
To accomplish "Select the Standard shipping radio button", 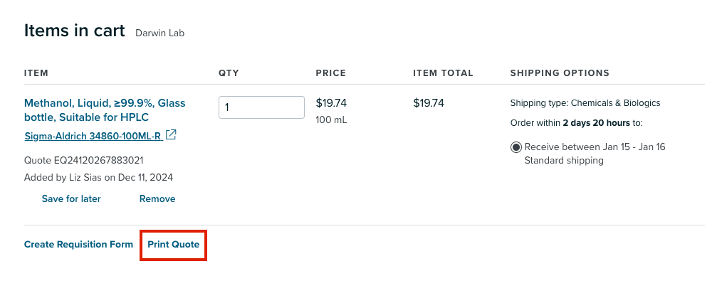I will pyautogui.click(x=516, y=147).
